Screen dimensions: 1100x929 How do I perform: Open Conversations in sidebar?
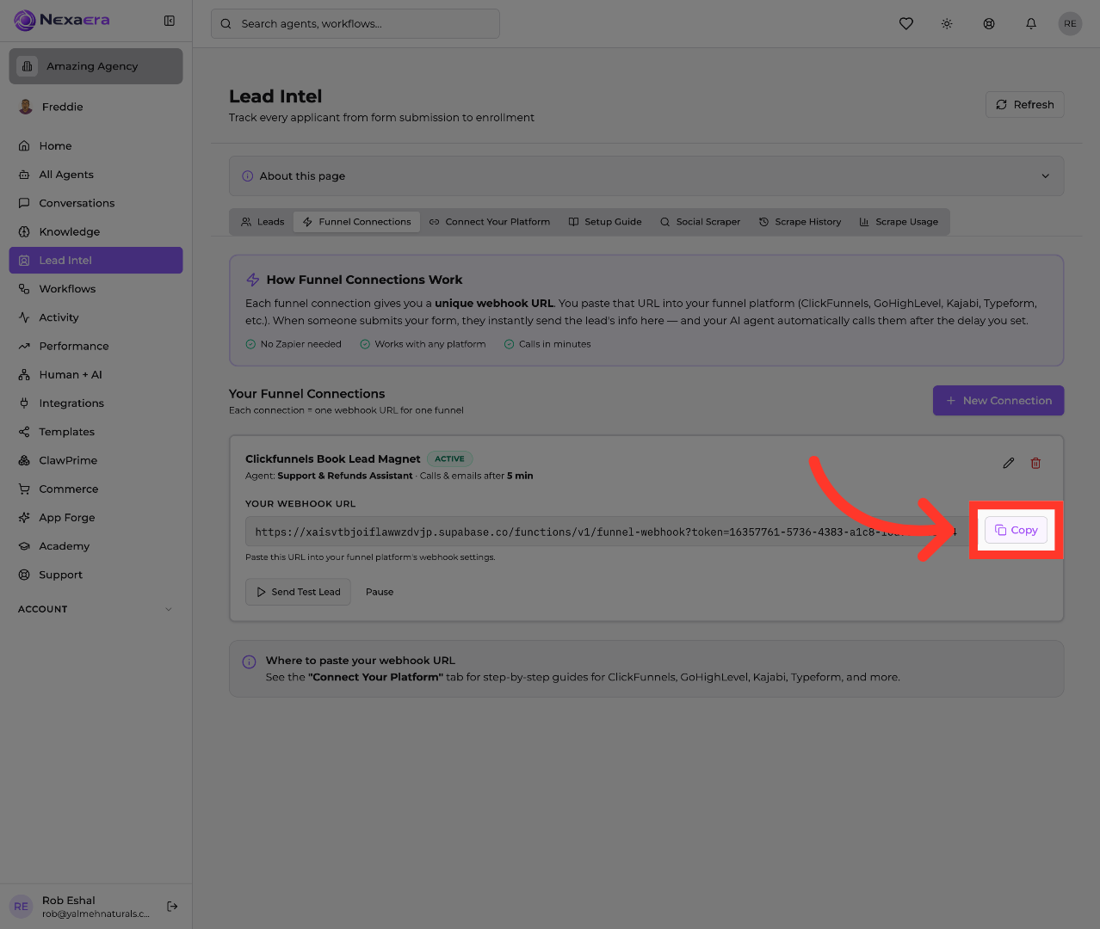coord(96,203)
